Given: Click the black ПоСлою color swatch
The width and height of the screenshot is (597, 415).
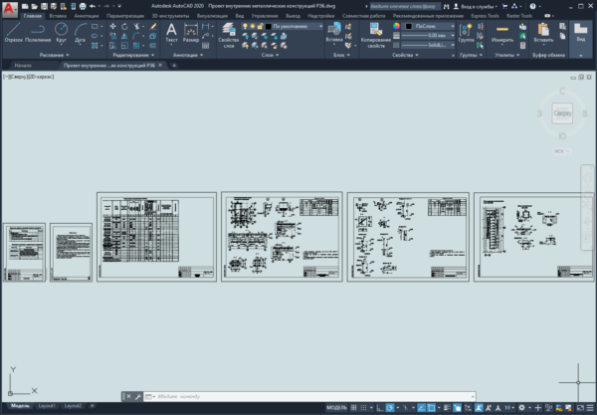Looking at the screenshot, I should pyautogui.click(x=409, y=26).
